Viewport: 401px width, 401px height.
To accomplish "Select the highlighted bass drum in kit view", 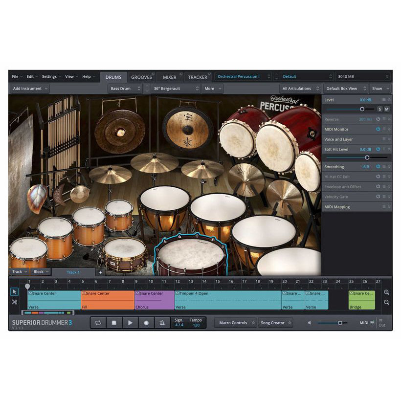I will click(x=191, y=254).
